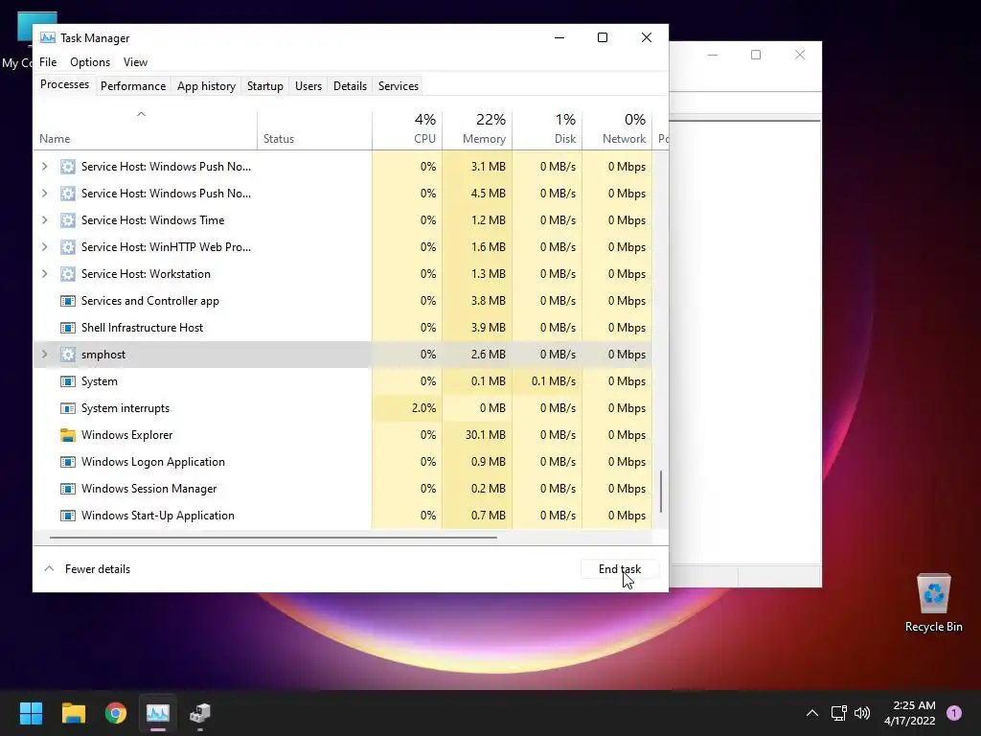The height and width of the screenshot is (736, 981).
Task: Sort processes by the Name column
Action: [x=146, y=130]
